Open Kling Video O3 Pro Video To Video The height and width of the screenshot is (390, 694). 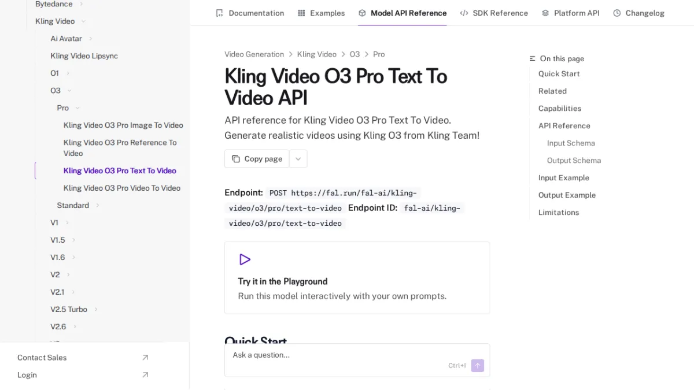click(x=122, y=188)
